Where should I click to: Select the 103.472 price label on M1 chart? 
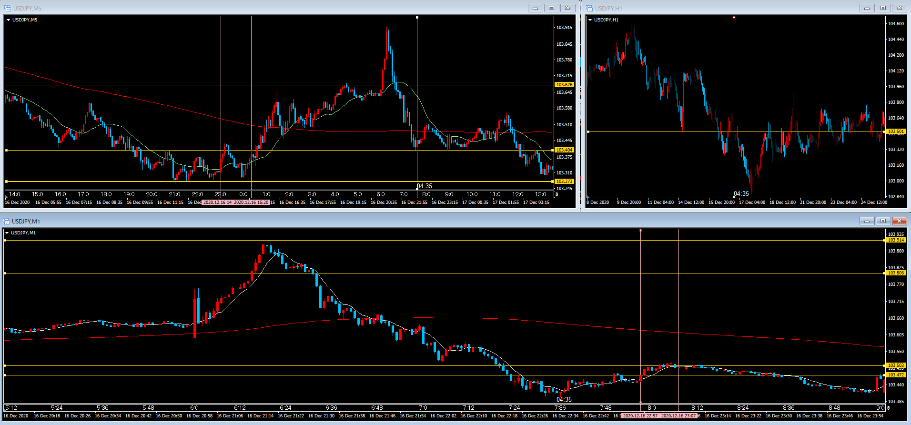896,375
